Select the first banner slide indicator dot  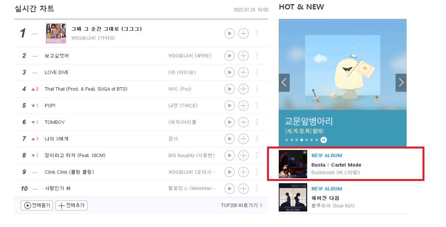286,140
